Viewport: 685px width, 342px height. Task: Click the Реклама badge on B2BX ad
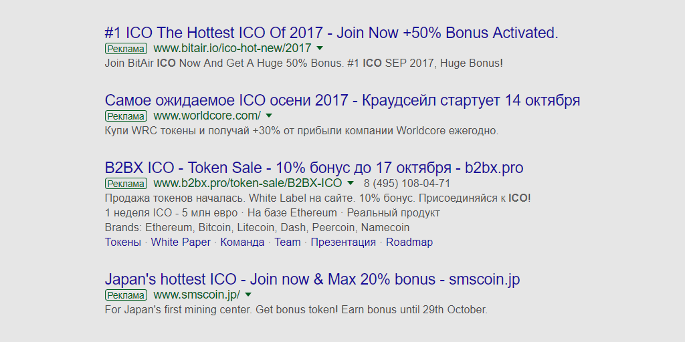pyautogui.click(x=126, y=184)
